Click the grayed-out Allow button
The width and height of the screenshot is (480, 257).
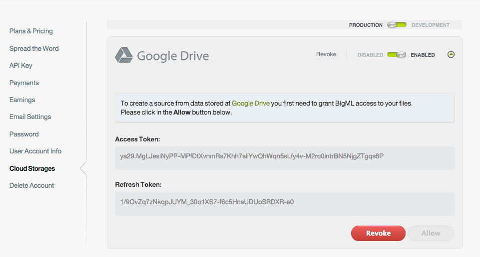coord(431,233)
